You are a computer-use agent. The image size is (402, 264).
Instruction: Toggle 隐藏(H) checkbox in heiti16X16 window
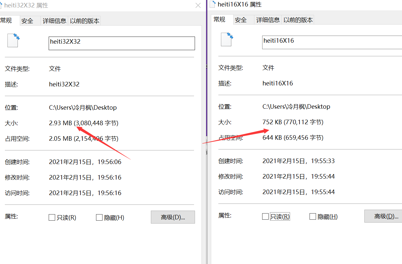313,216
